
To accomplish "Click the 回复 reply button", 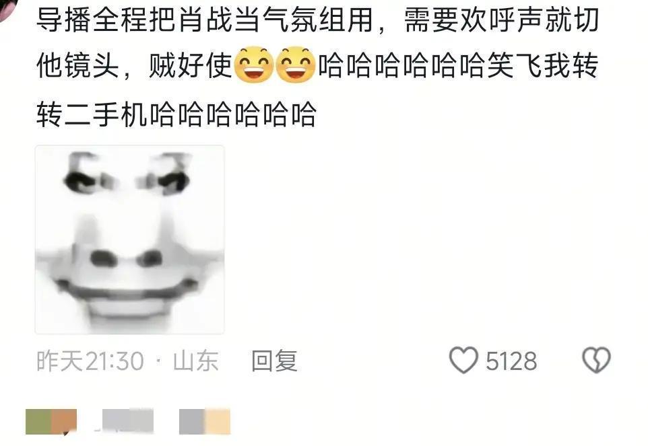I will 274,361.
